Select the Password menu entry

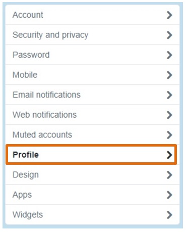(x=93, y=55)
